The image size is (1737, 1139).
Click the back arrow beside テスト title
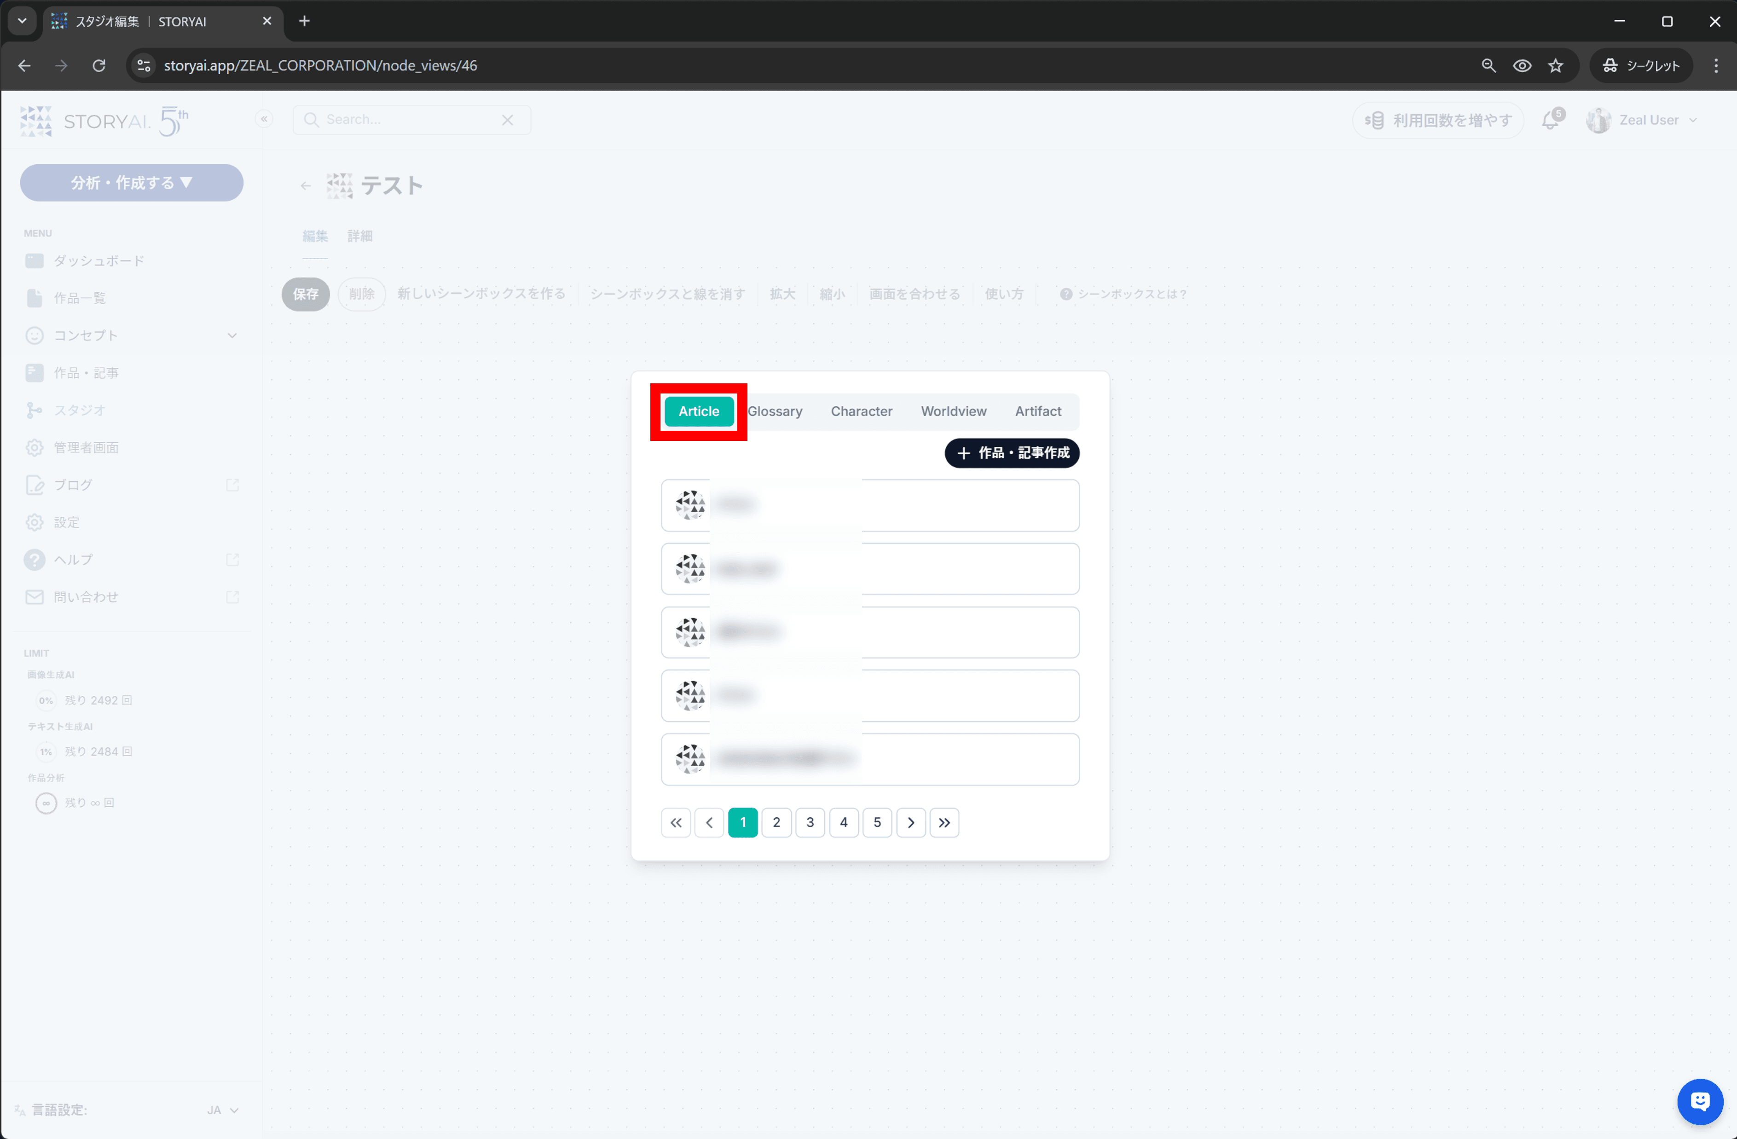(306, 186)
